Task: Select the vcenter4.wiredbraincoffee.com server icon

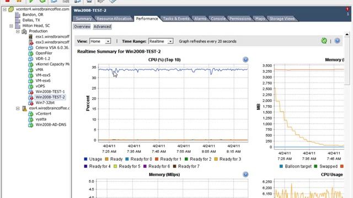Action: pos(11,9)
